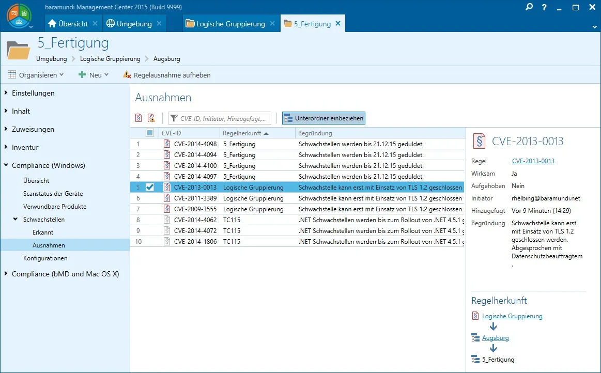Select the row with CVE-2011-3389
Viewport: 601px width, 373px height.
297,198
